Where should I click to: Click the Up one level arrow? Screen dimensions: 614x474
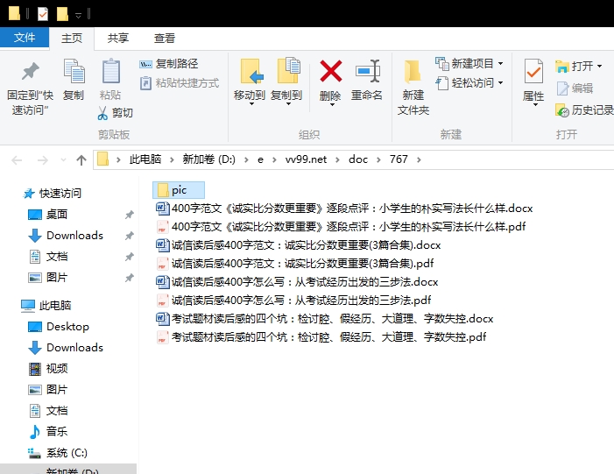(81, 159)
